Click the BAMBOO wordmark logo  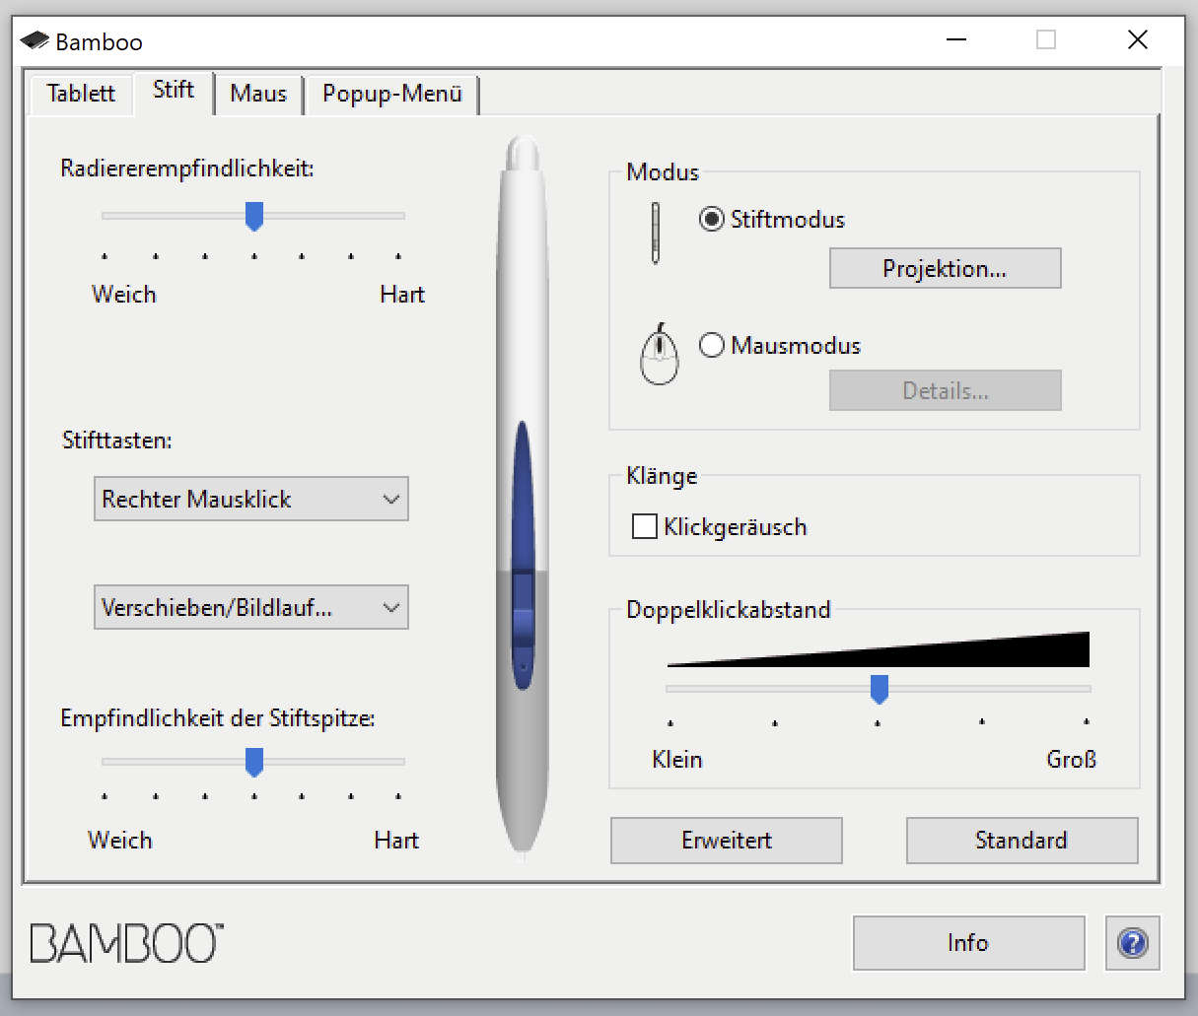(x=122, y=943)
